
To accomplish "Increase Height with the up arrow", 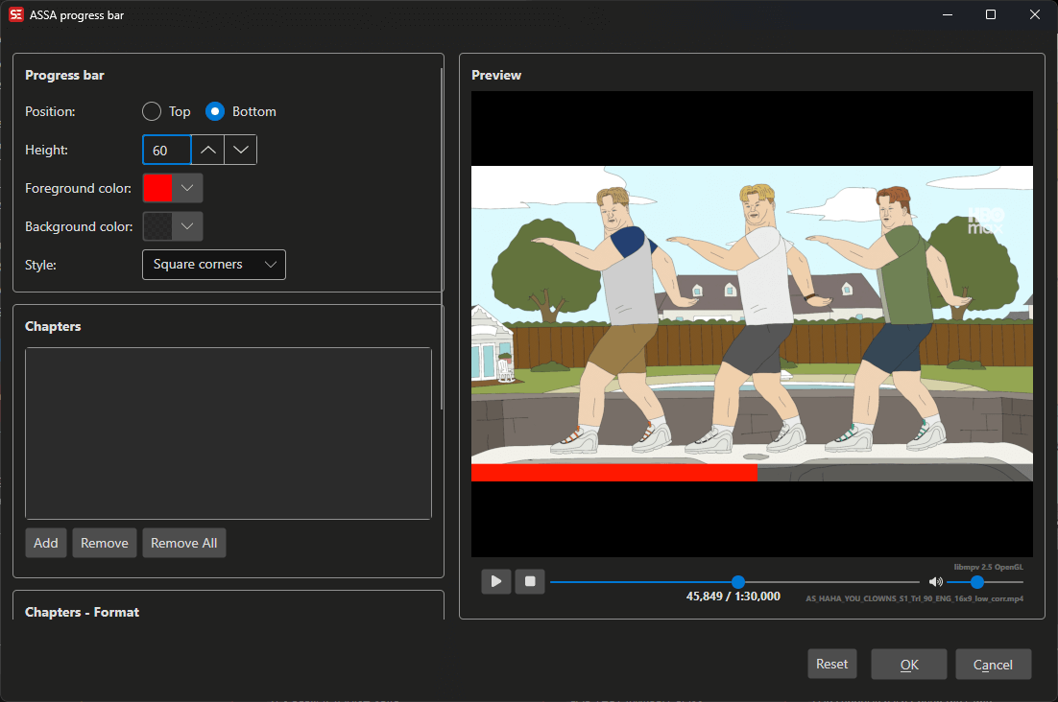I will point(207,151).
